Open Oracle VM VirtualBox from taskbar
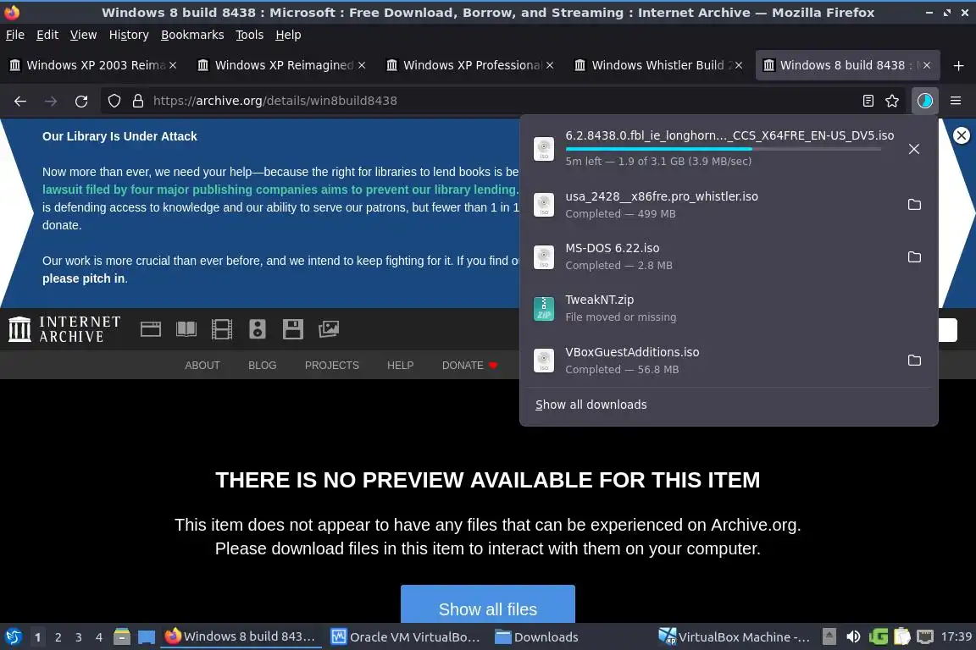Viewport: 976px width, 650px height. (405, 637)
